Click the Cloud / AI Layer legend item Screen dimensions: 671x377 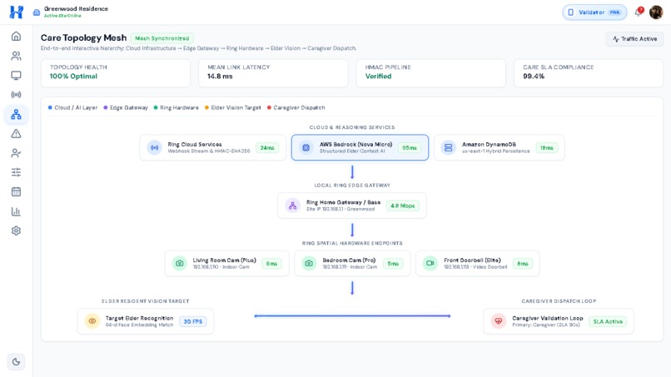72,108
